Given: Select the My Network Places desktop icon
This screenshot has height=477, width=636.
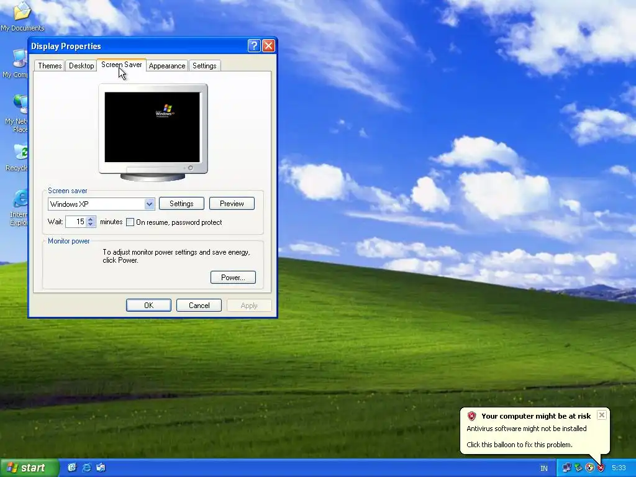Looking at the screenshot, I should tap(16, 114).
